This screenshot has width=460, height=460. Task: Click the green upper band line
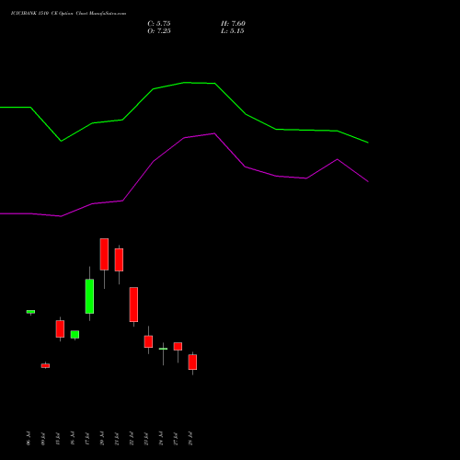(184, 83)
